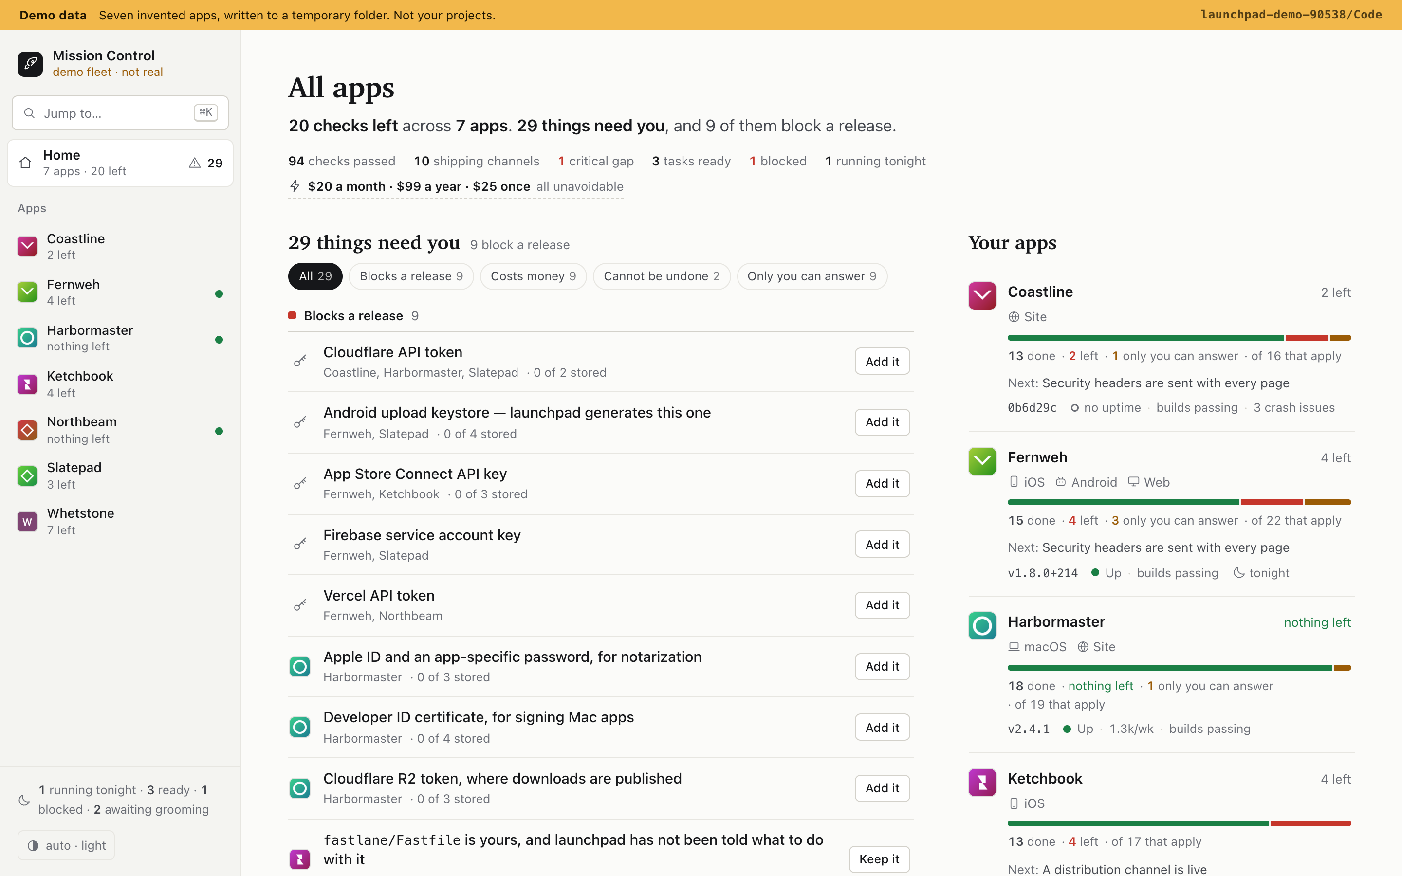Click the moon icon in sidebar status footer
The image size is (1402, 876).
(24, 800)
